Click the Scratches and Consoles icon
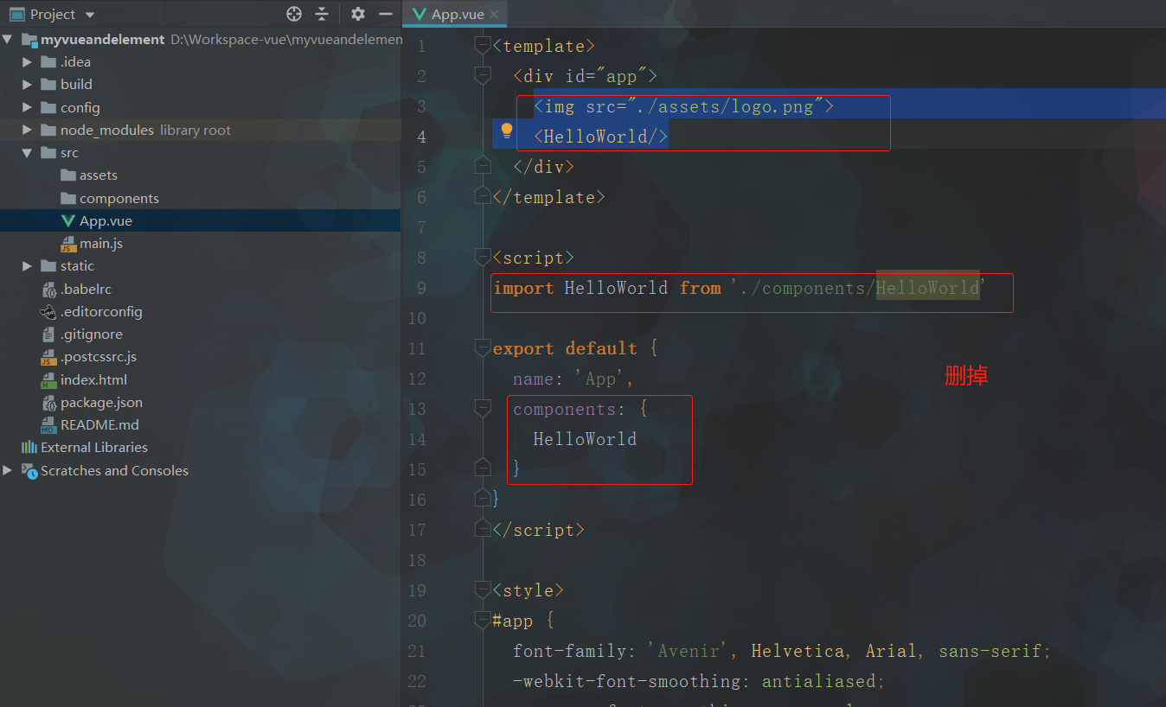 [29, 471]
